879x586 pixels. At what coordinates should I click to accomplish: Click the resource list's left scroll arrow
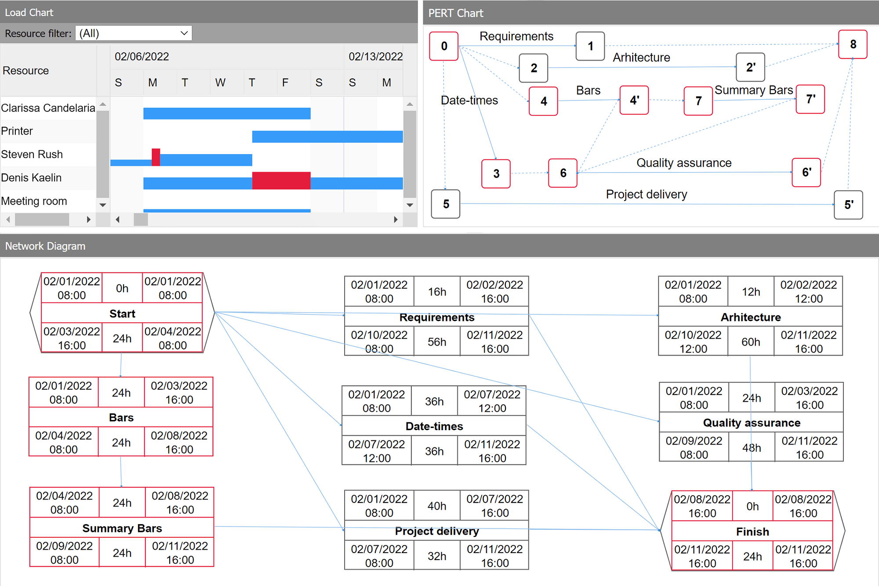(8, 219)
